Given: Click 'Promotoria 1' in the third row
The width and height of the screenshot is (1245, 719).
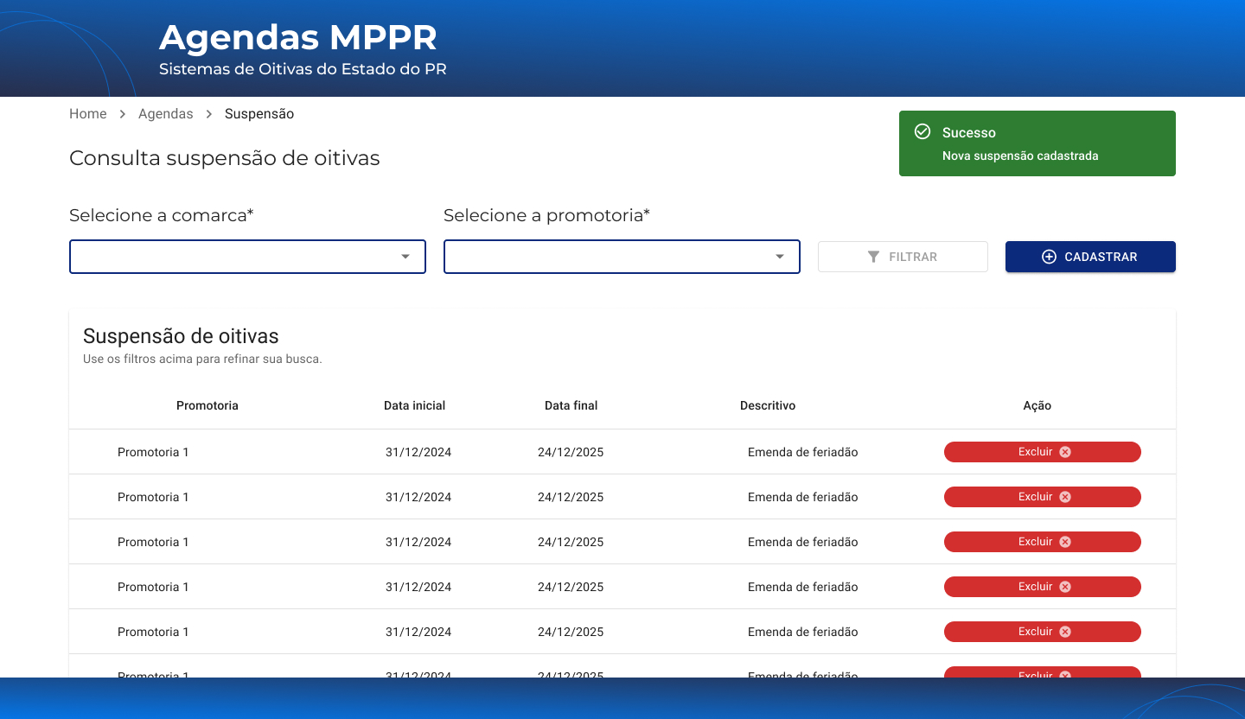Looking at the screenshot, I should click(153, 542).
